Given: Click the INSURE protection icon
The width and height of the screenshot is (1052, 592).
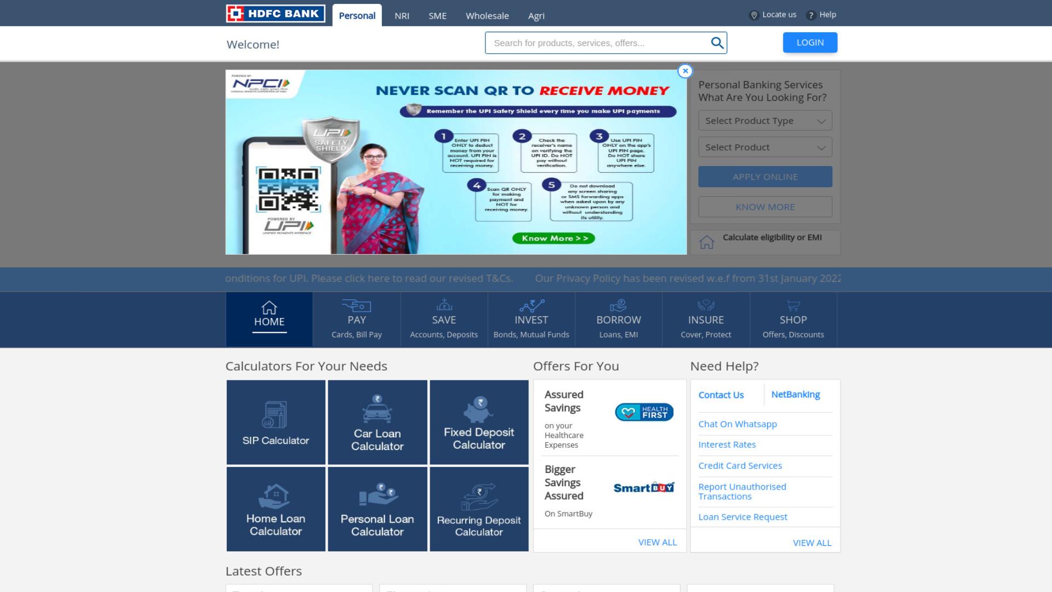Looking at the screenshot, I should pos(706,305).
